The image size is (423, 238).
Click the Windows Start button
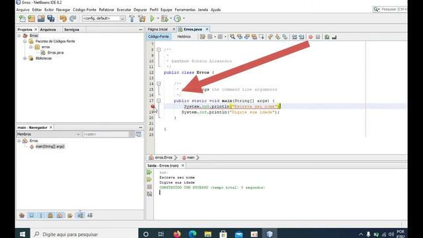coord(22,234)
